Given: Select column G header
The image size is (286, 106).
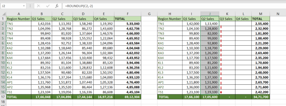Looking at the screenshot, I should click(x=149, y=14).
